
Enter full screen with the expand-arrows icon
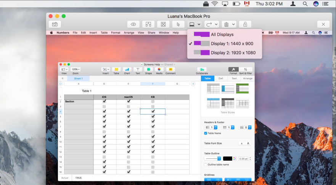(163, 24)
